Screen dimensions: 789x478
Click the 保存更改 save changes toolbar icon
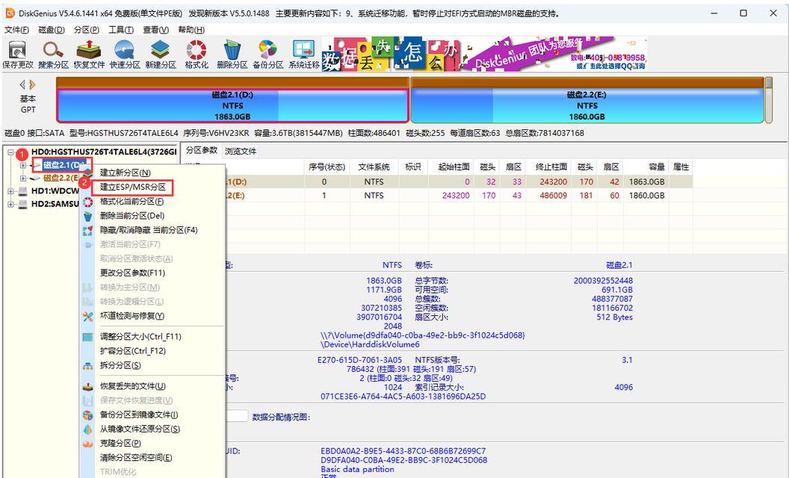pos(18,55)
